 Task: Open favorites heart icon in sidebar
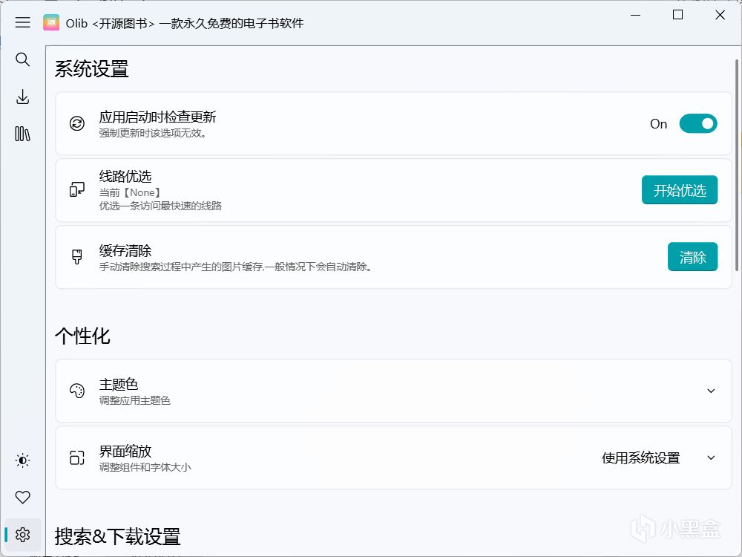coord(23,498)
